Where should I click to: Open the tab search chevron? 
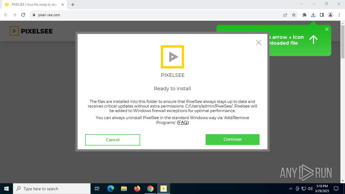pyautogui.click(x=302, y=4)
